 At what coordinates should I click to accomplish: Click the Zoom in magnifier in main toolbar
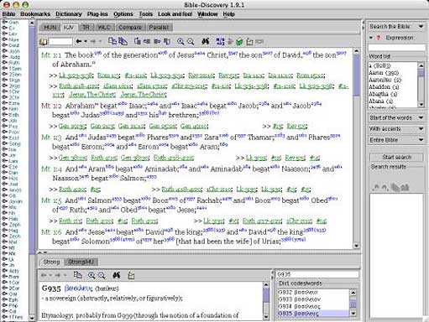coord(180,42)
